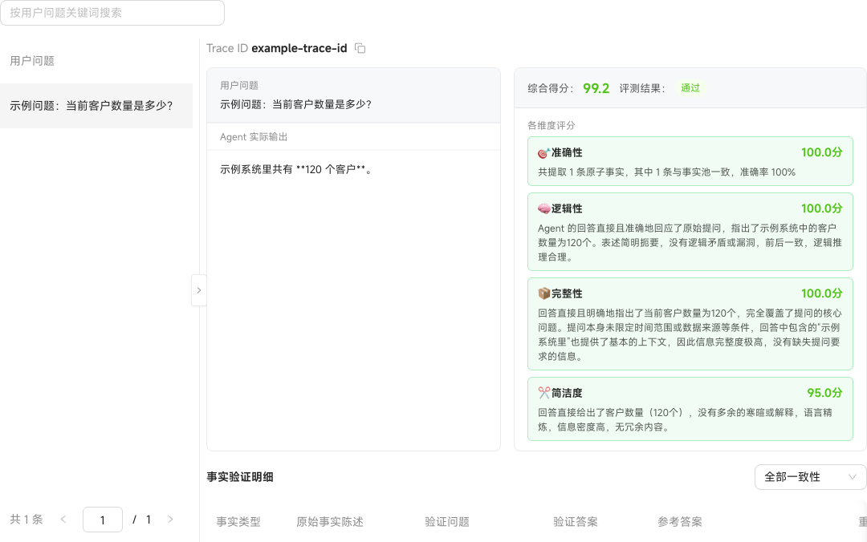
Task: Click the 逻辑性 brain emoji icon
Action: click(543, 208)
